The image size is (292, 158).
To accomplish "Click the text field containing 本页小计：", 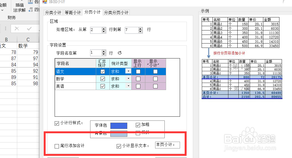I will click(167, 145).
